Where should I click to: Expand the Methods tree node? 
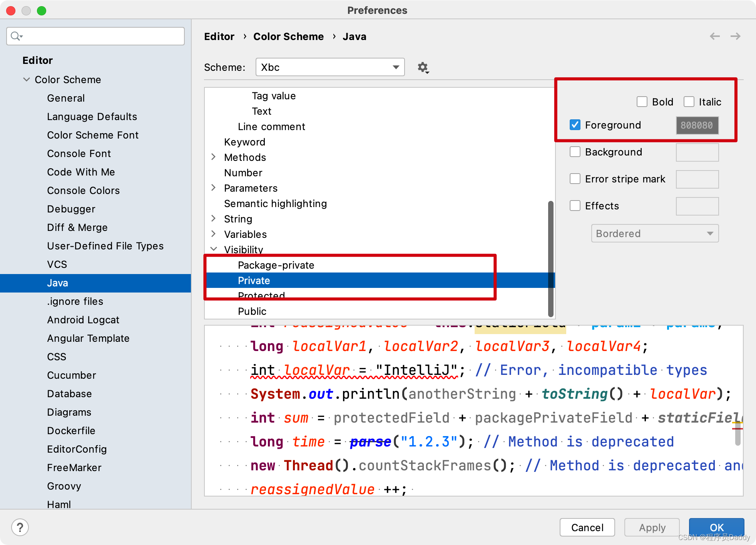point(214,157)
